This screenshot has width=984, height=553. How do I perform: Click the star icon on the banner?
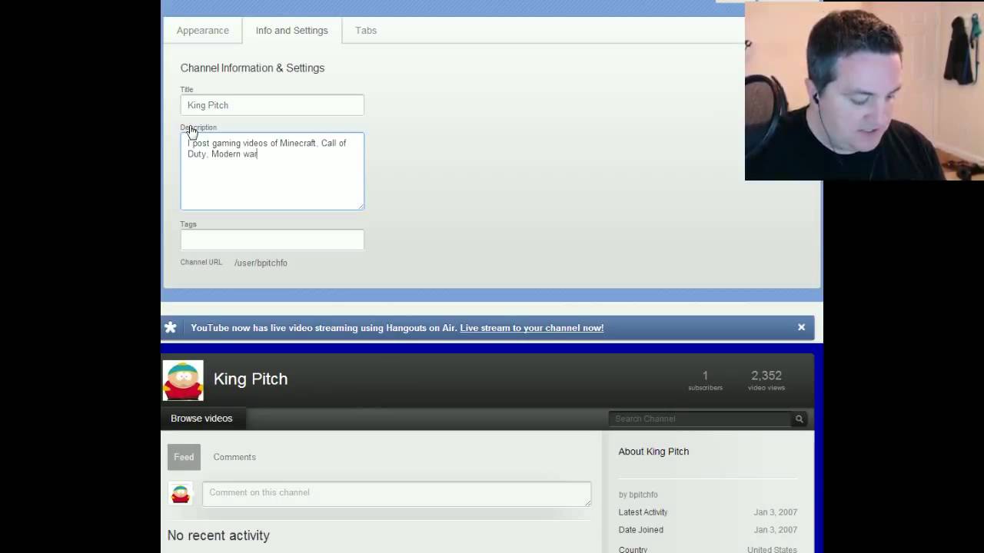171,328
